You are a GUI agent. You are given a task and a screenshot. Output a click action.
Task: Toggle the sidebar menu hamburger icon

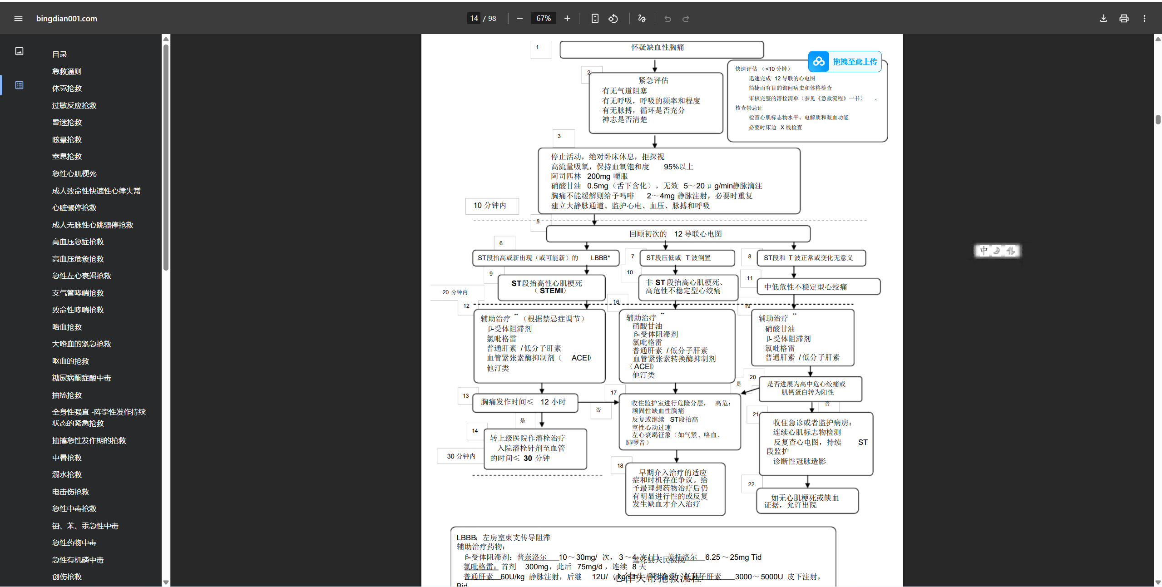pyautogui.click(x=18, y=19)
